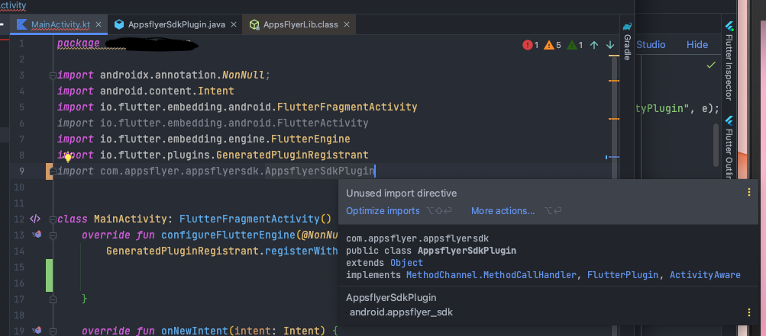Open the Gradle tool window
766x336 pixels.
[627, 40]
